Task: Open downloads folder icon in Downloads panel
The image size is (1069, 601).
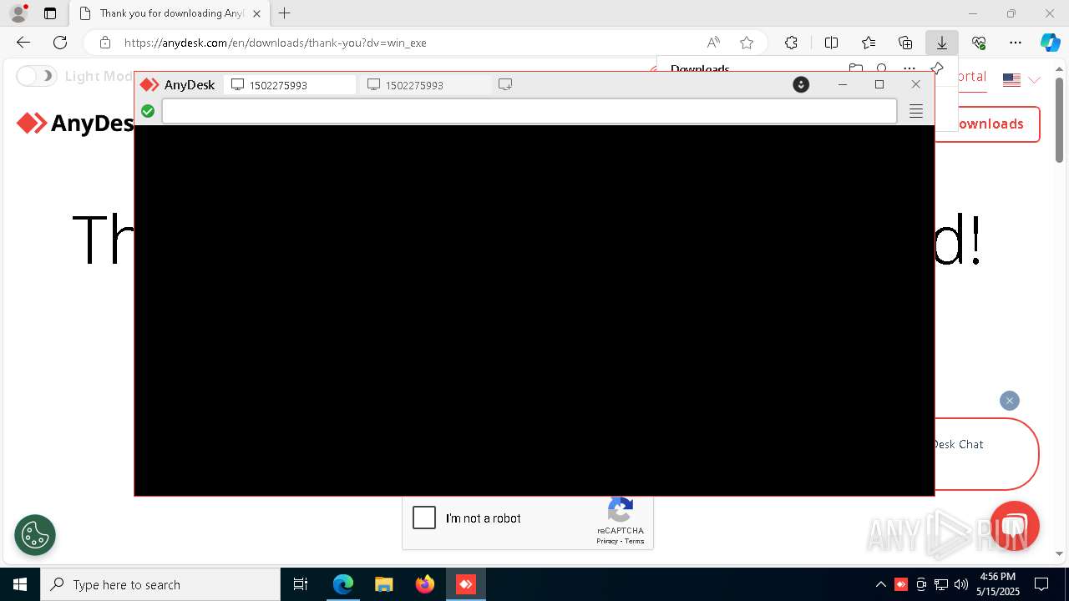Action: click(855, 69)
